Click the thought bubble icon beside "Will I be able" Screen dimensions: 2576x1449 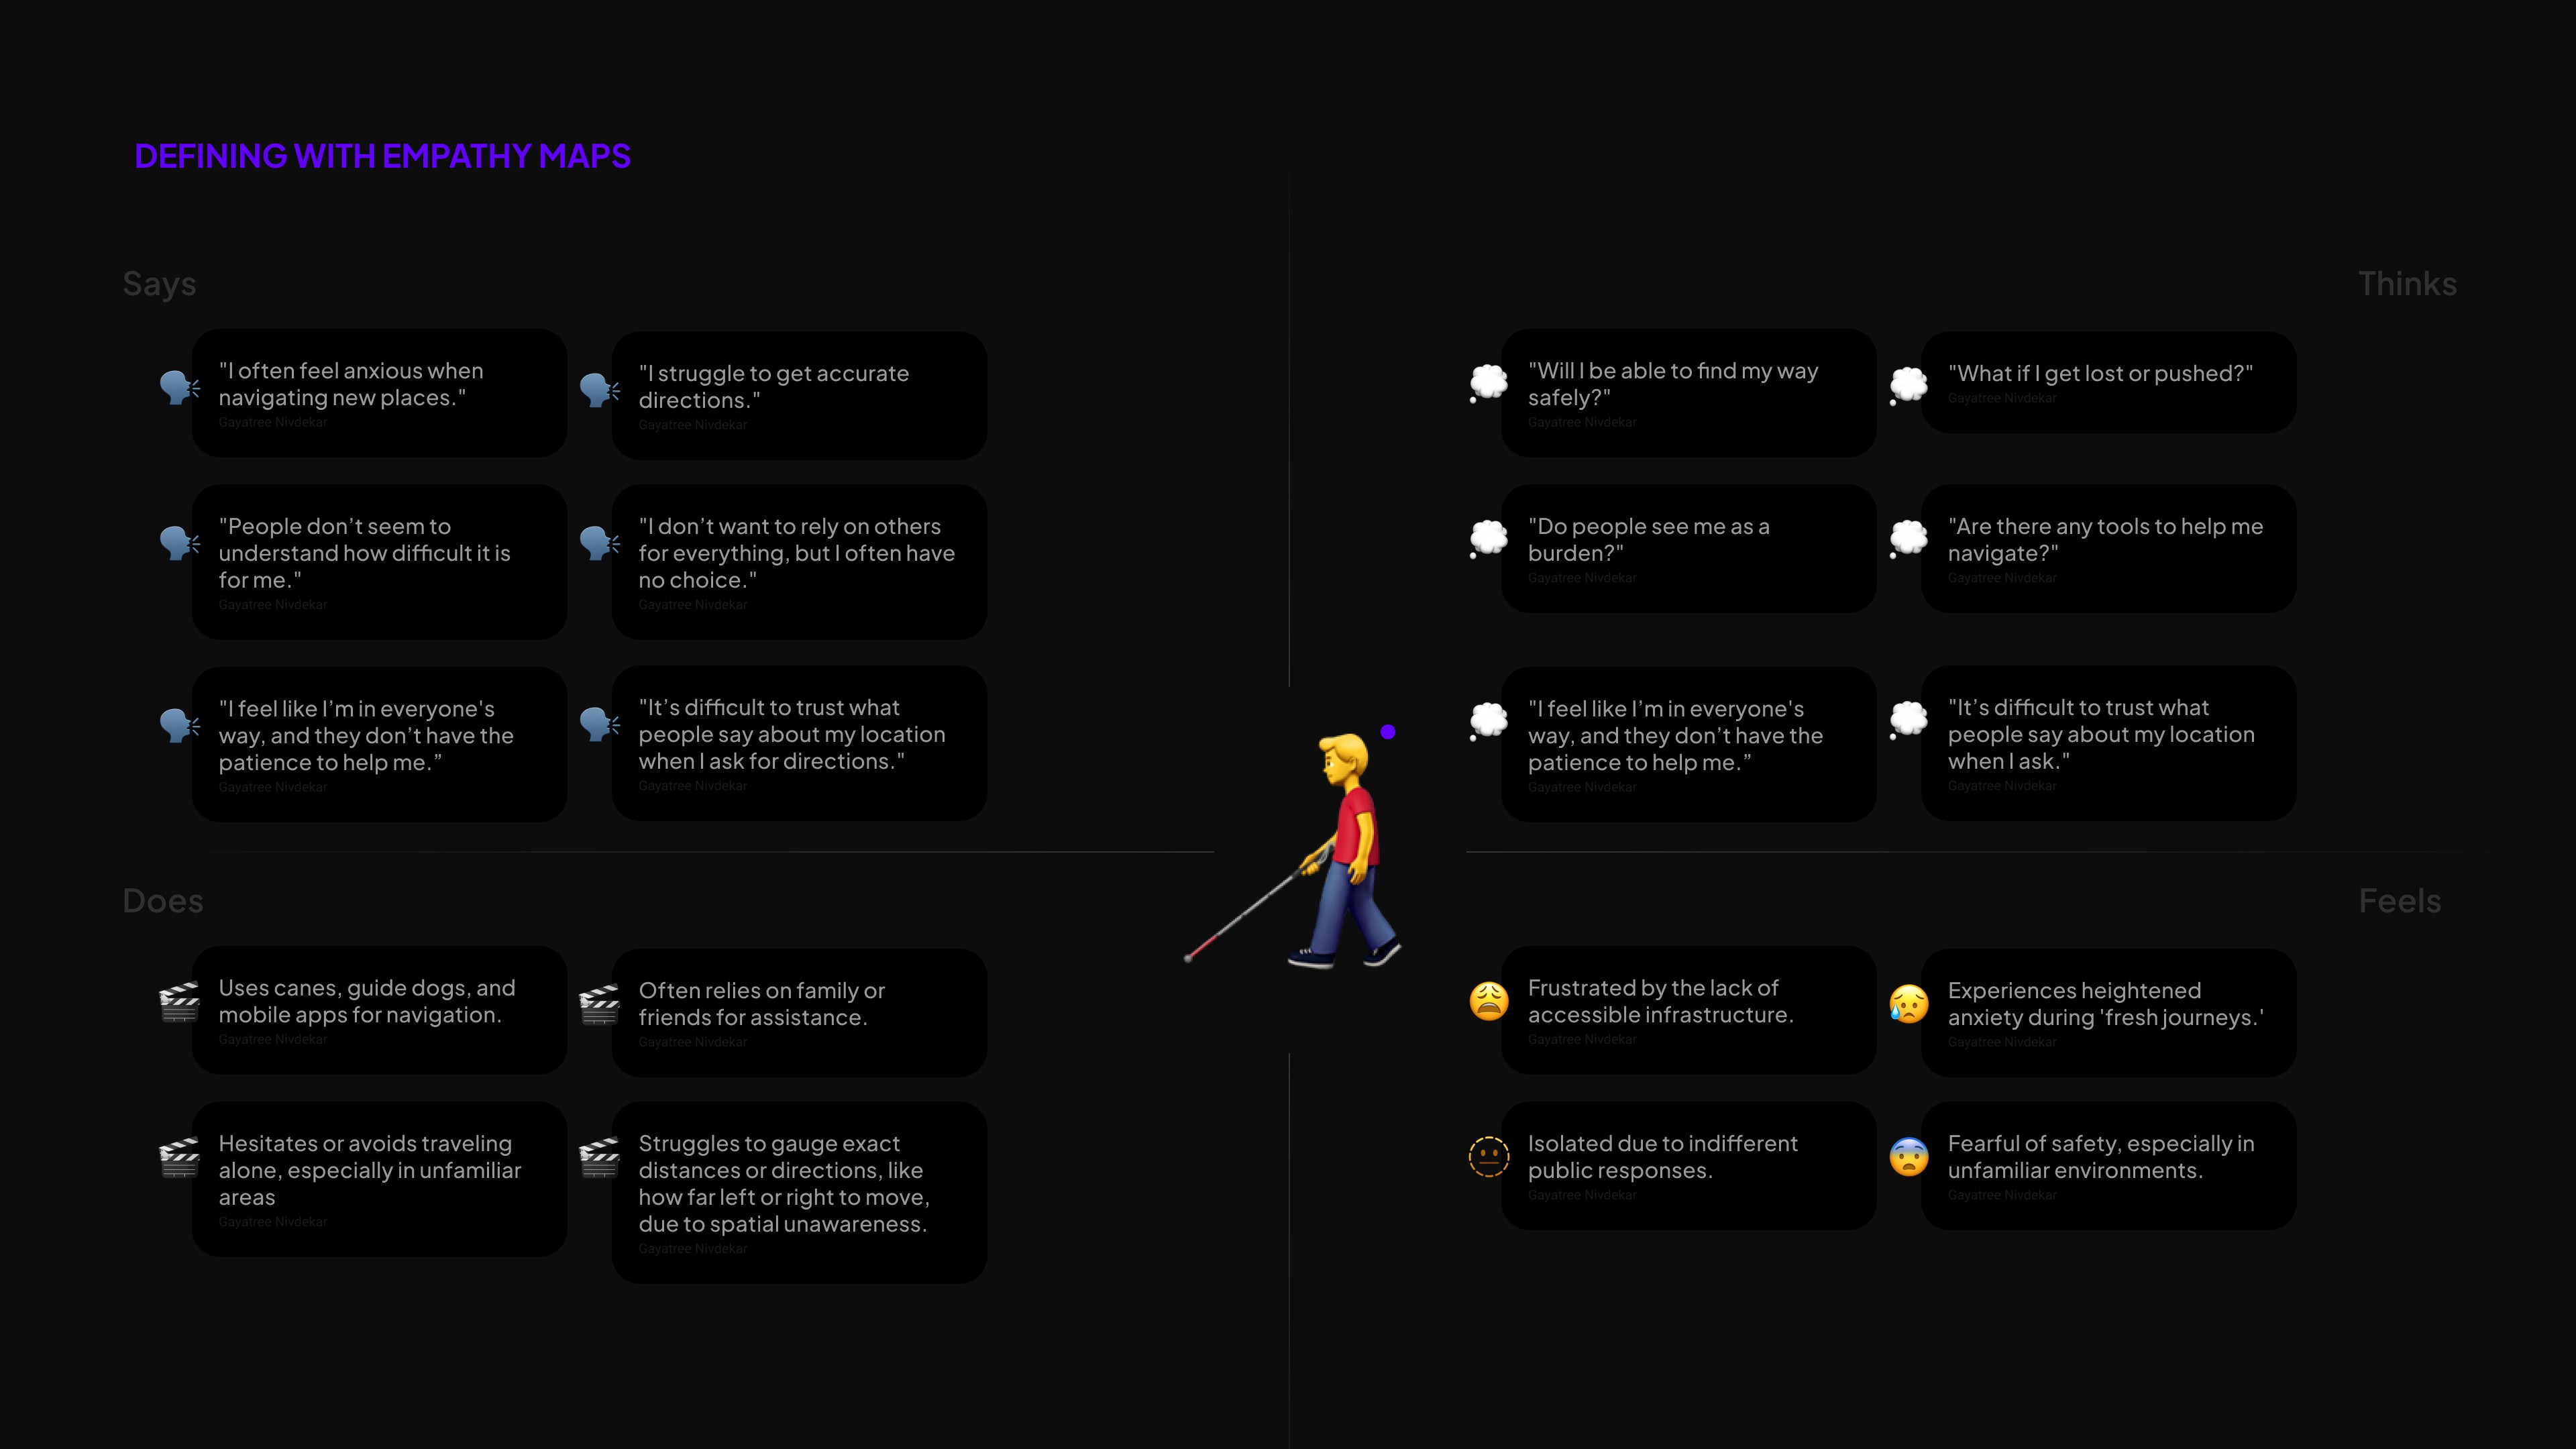pyautogui.click(x=1488, y=383)
